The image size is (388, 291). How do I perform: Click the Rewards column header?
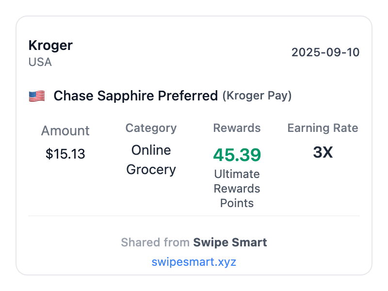click(237, 128)
